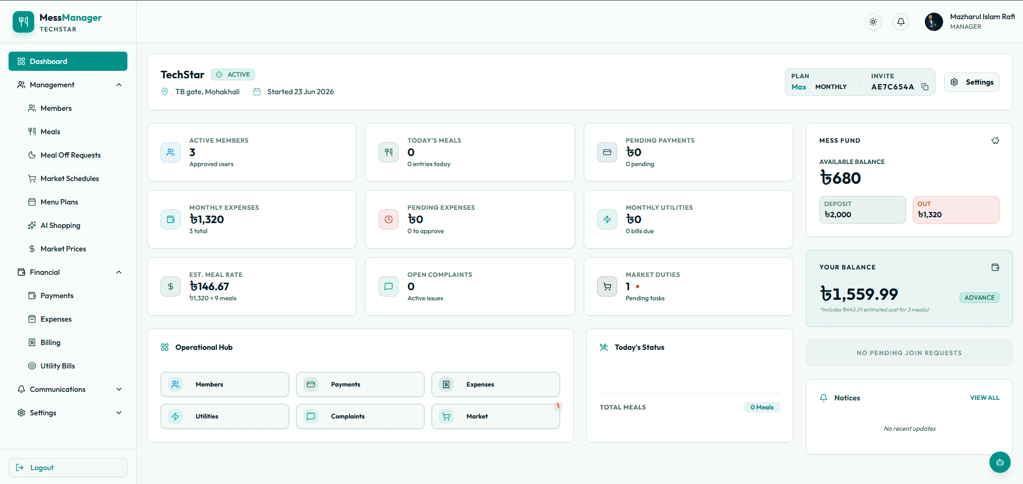Click VIEW ALL in Notices
1023x484 pixels.
coord(985,398)
